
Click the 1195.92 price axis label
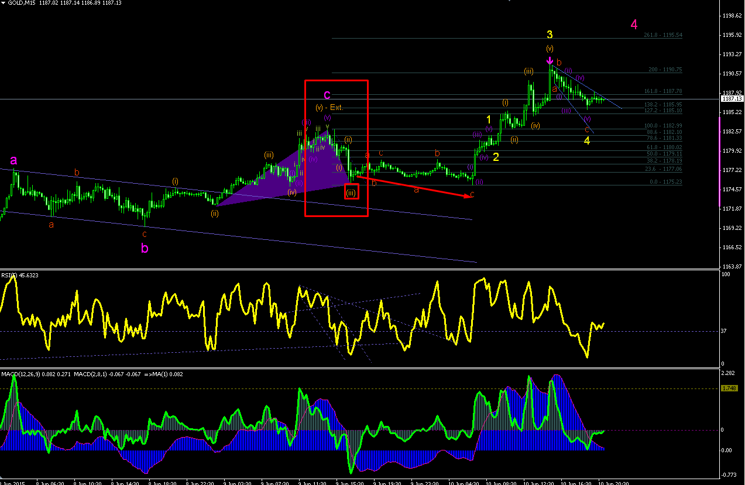732,35
